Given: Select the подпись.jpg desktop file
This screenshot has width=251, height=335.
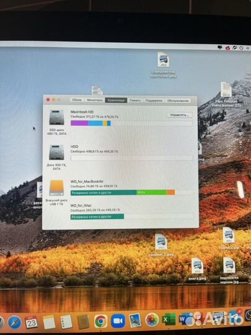Looking at the screenshot, I should point(229,235).
